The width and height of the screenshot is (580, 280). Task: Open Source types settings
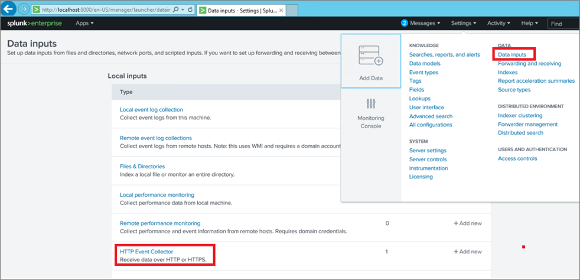[514, 90]
